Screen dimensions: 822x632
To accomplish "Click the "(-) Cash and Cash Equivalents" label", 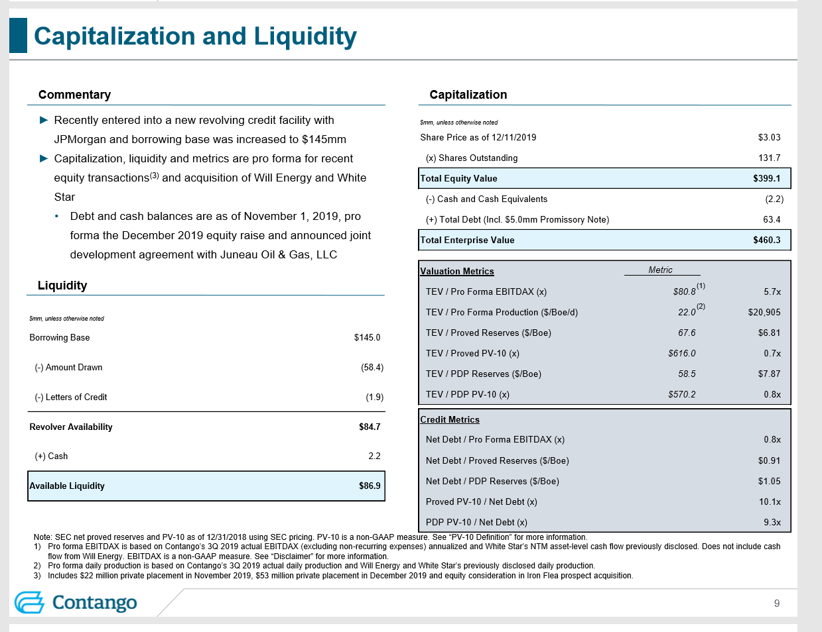I will pos(487,199).
